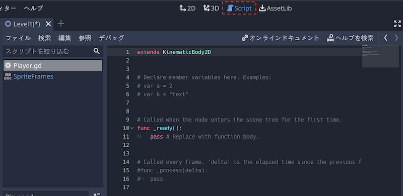Image resolution: width=403 pixels, height=196 pixels.
Task: Open SpriteFrames documentation entry
Action: (x=33, y=76)
